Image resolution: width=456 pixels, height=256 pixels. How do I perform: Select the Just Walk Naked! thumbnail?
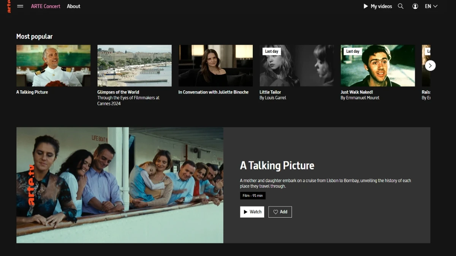[x=378, y=65]
